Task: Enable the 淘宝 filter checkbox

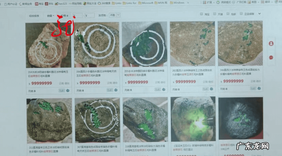Action: (202, 14)
